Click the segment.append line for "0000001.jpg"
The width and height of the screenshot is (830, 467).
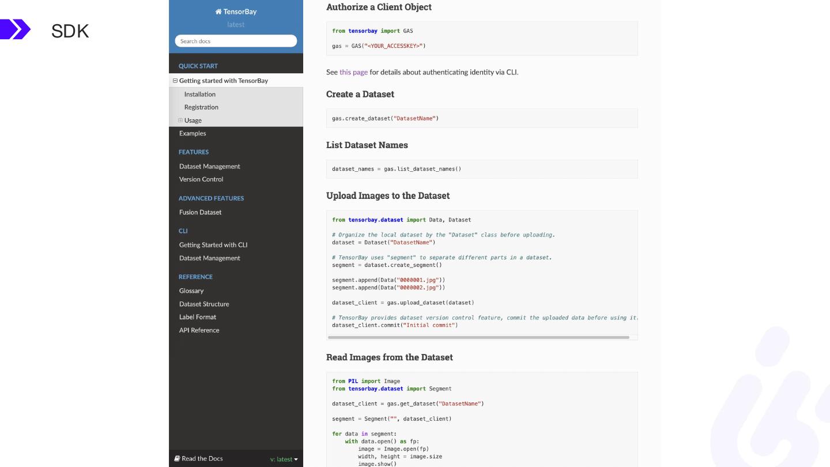[388, 280]
